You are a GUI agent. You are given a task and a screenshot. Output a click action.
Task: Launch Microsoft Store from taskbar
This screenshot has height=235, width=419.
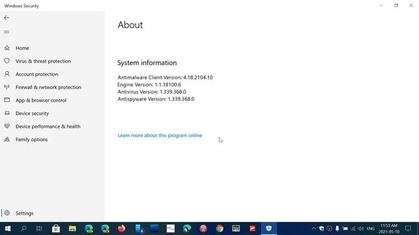click(x=56, y=228)
